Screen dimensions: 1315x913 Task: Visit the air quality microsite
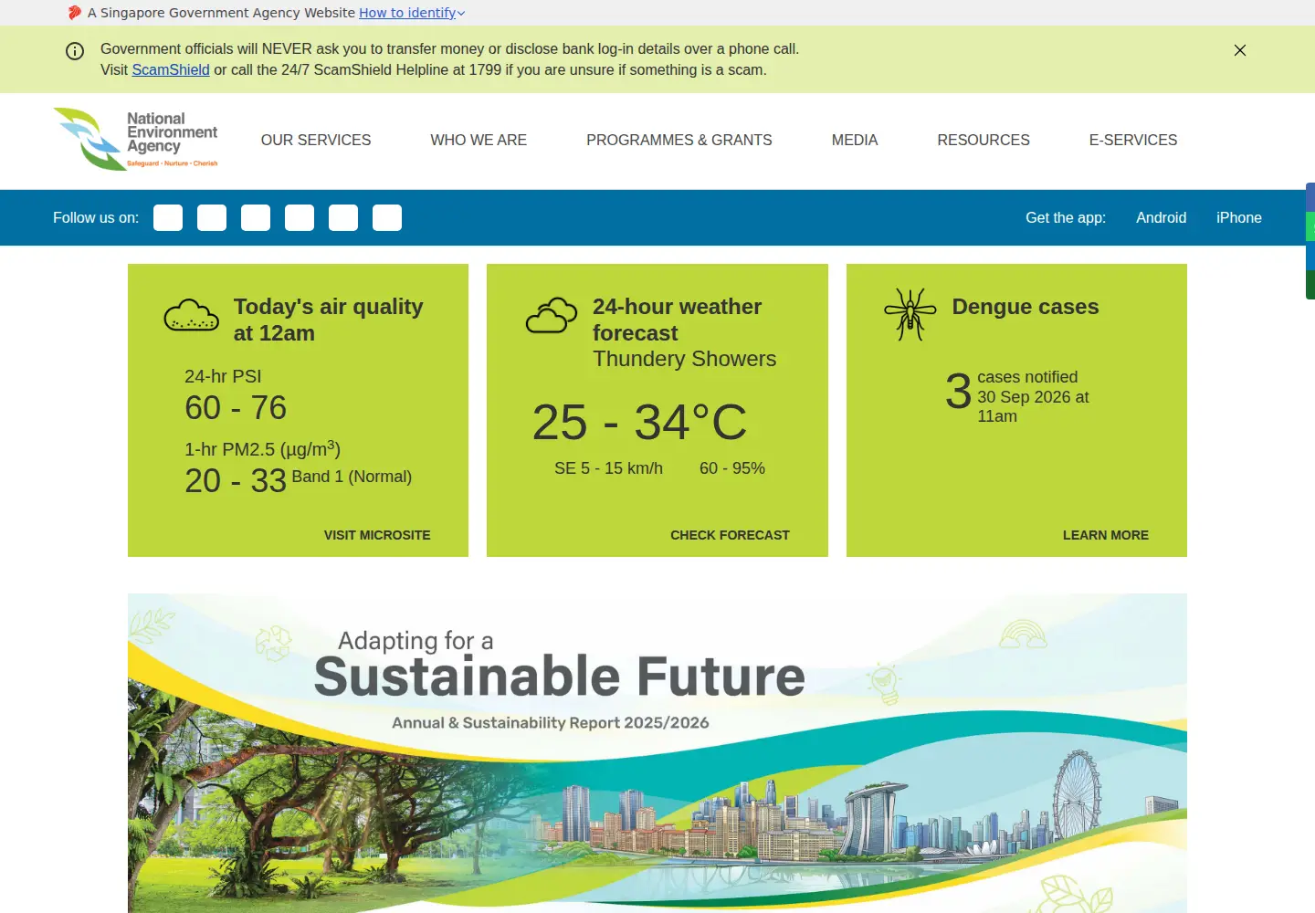(377, 535)
